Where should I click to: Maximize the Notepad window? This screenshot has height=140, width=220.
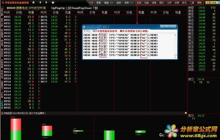pos(167,26)
